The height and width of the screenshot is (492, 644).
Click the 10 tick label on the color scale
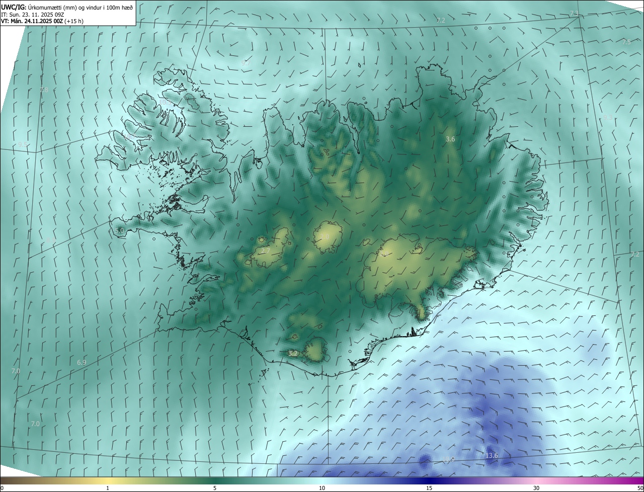[322, 488]
